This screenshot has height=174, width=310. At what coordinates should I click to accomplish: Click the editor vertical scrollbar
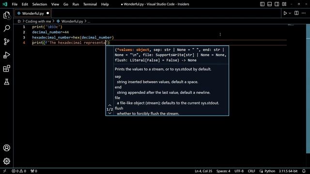coord(308,89)
